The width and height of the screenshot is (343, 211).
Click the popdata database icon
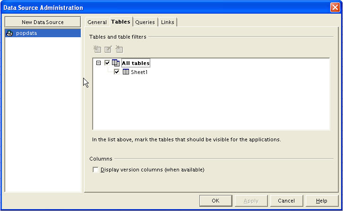click(x=10, y=33)
